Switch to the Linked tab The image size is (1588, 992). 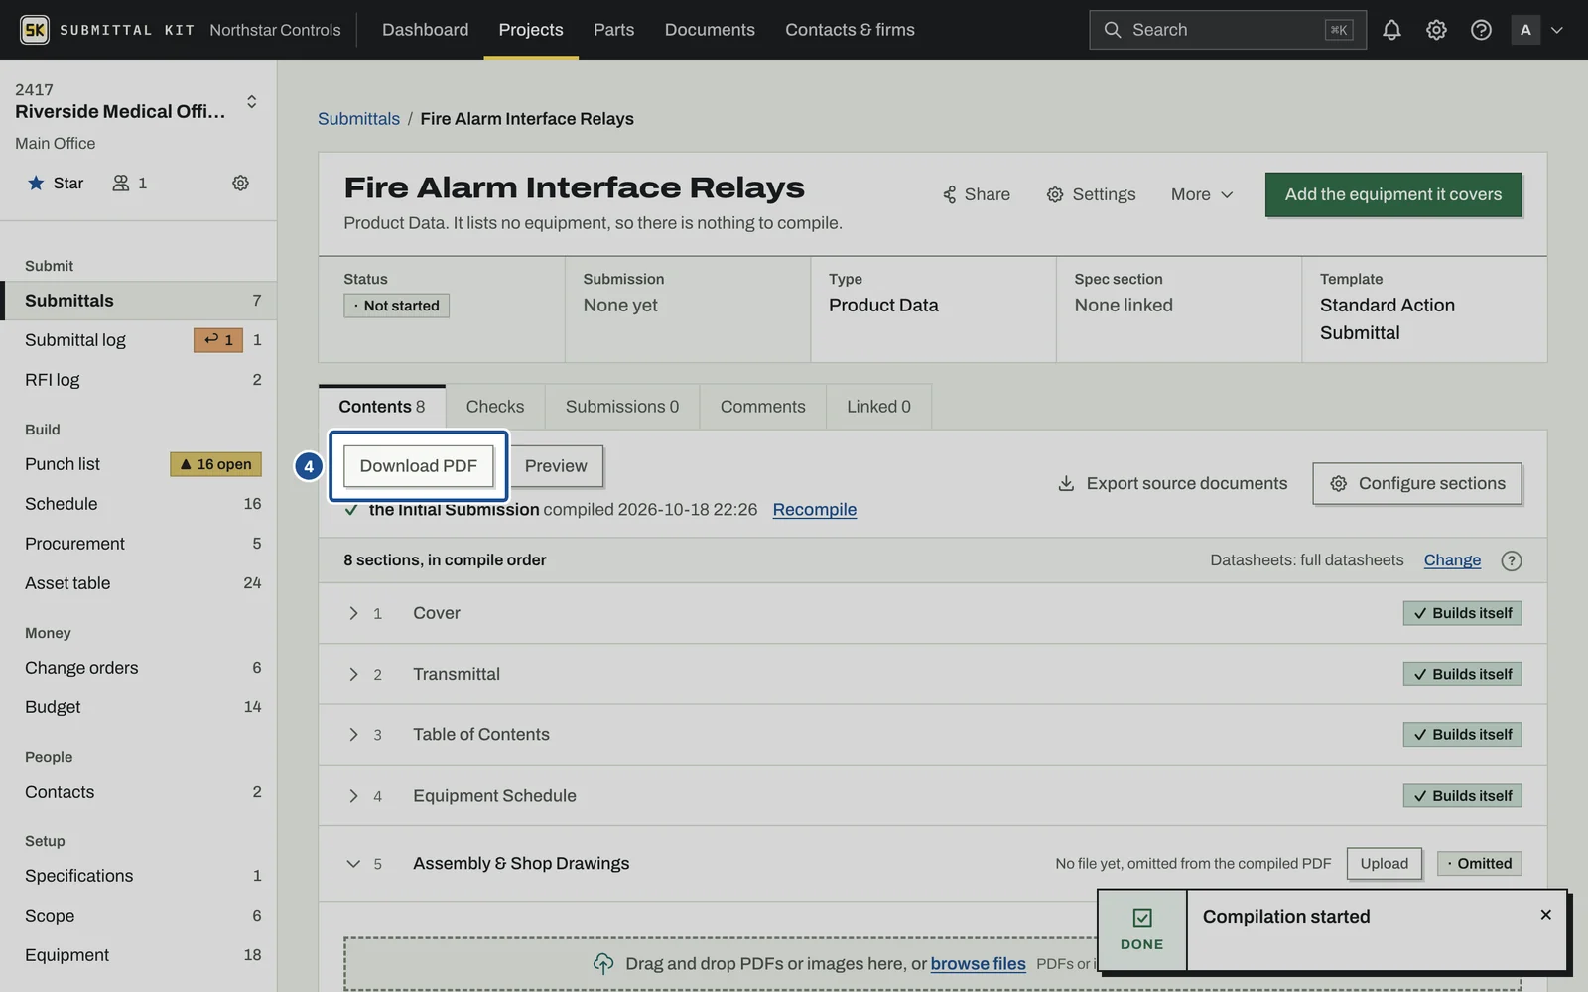click(878, 407)
